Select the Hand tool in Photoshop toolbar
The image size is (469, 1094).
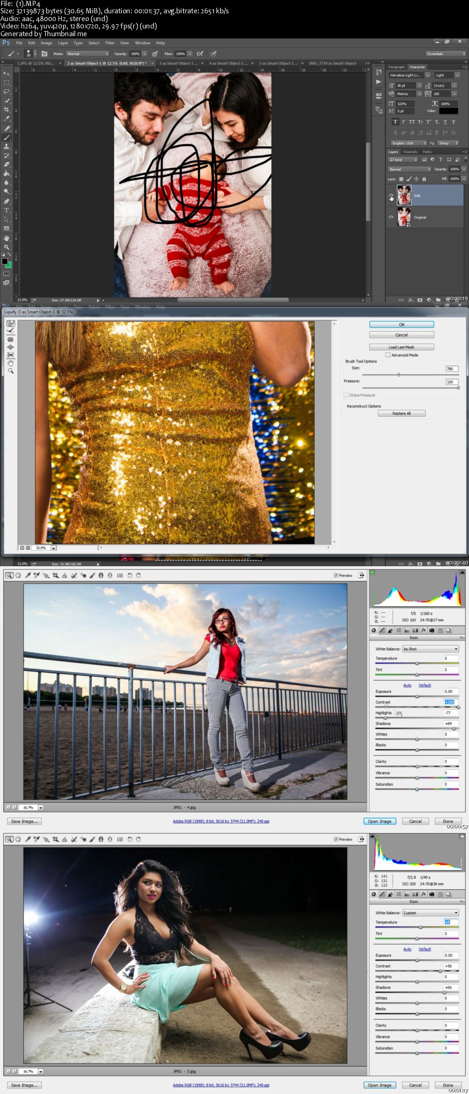tap(6, 238)
